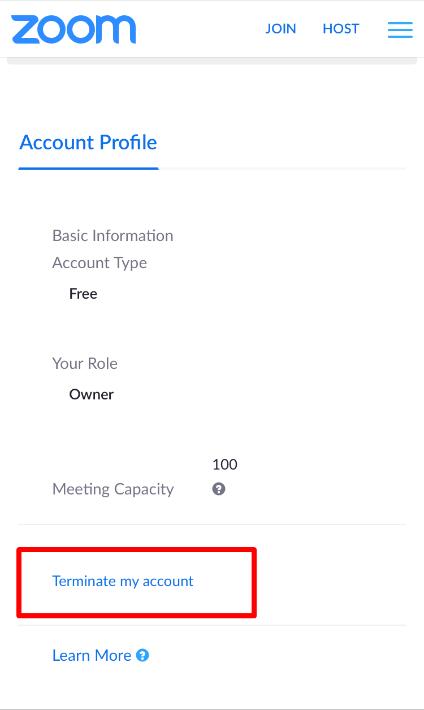
Task: Click the question mark beside Learn More
Action: (x=143, y=656)
